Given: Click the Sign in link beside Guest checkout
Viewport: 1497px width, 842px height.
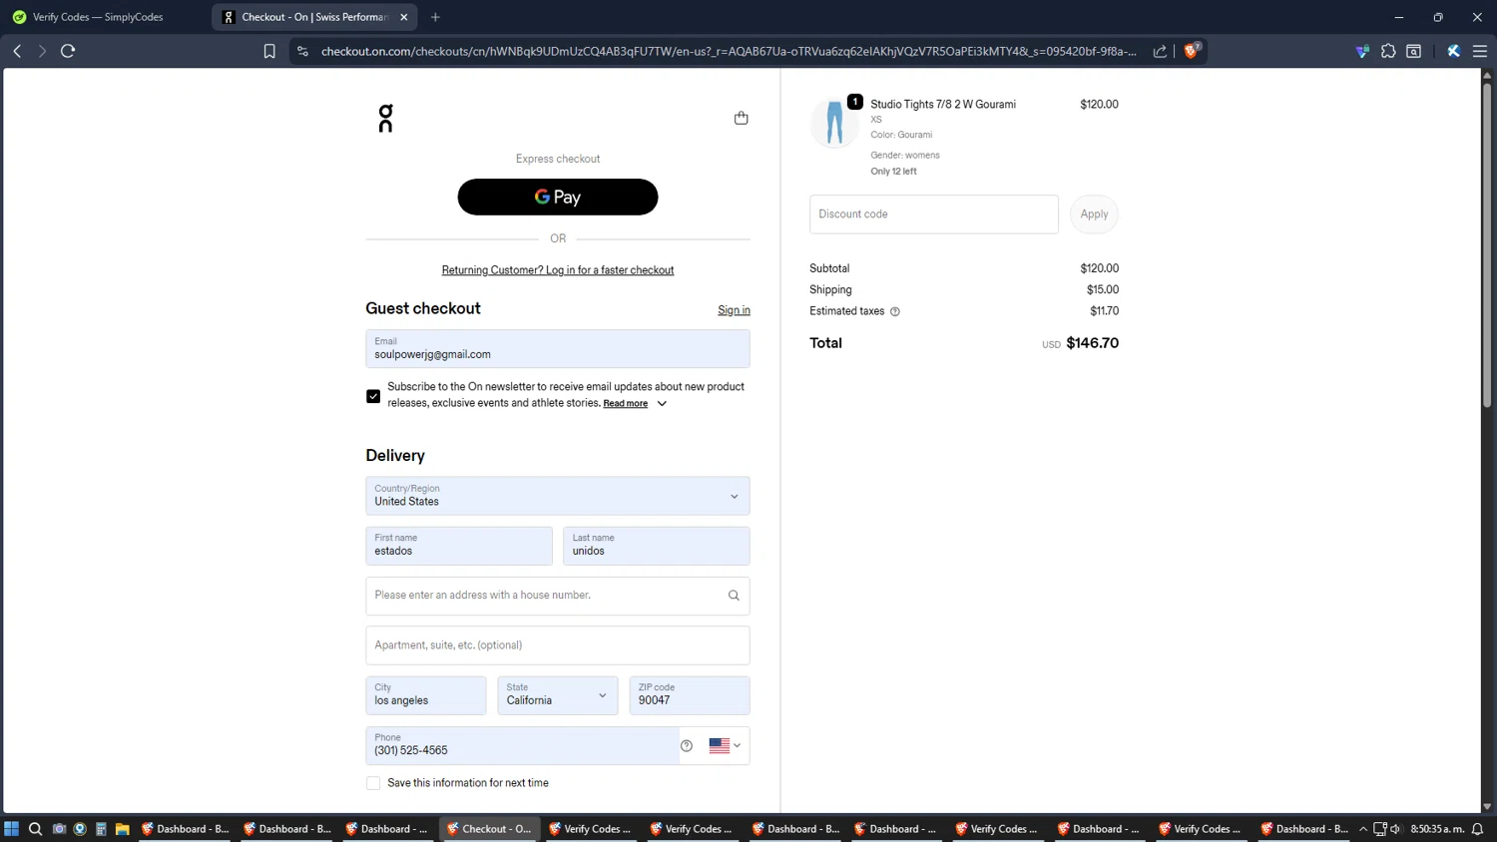Looking at the screenshot, I should (734, 310).
